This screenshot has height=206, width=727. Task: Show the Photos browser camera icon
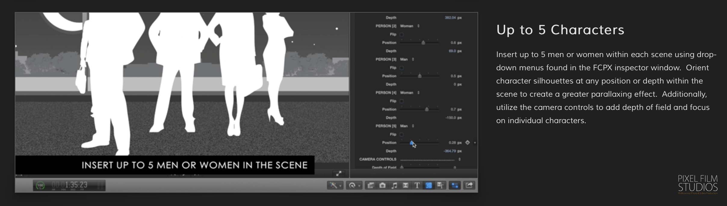point(382,186)
